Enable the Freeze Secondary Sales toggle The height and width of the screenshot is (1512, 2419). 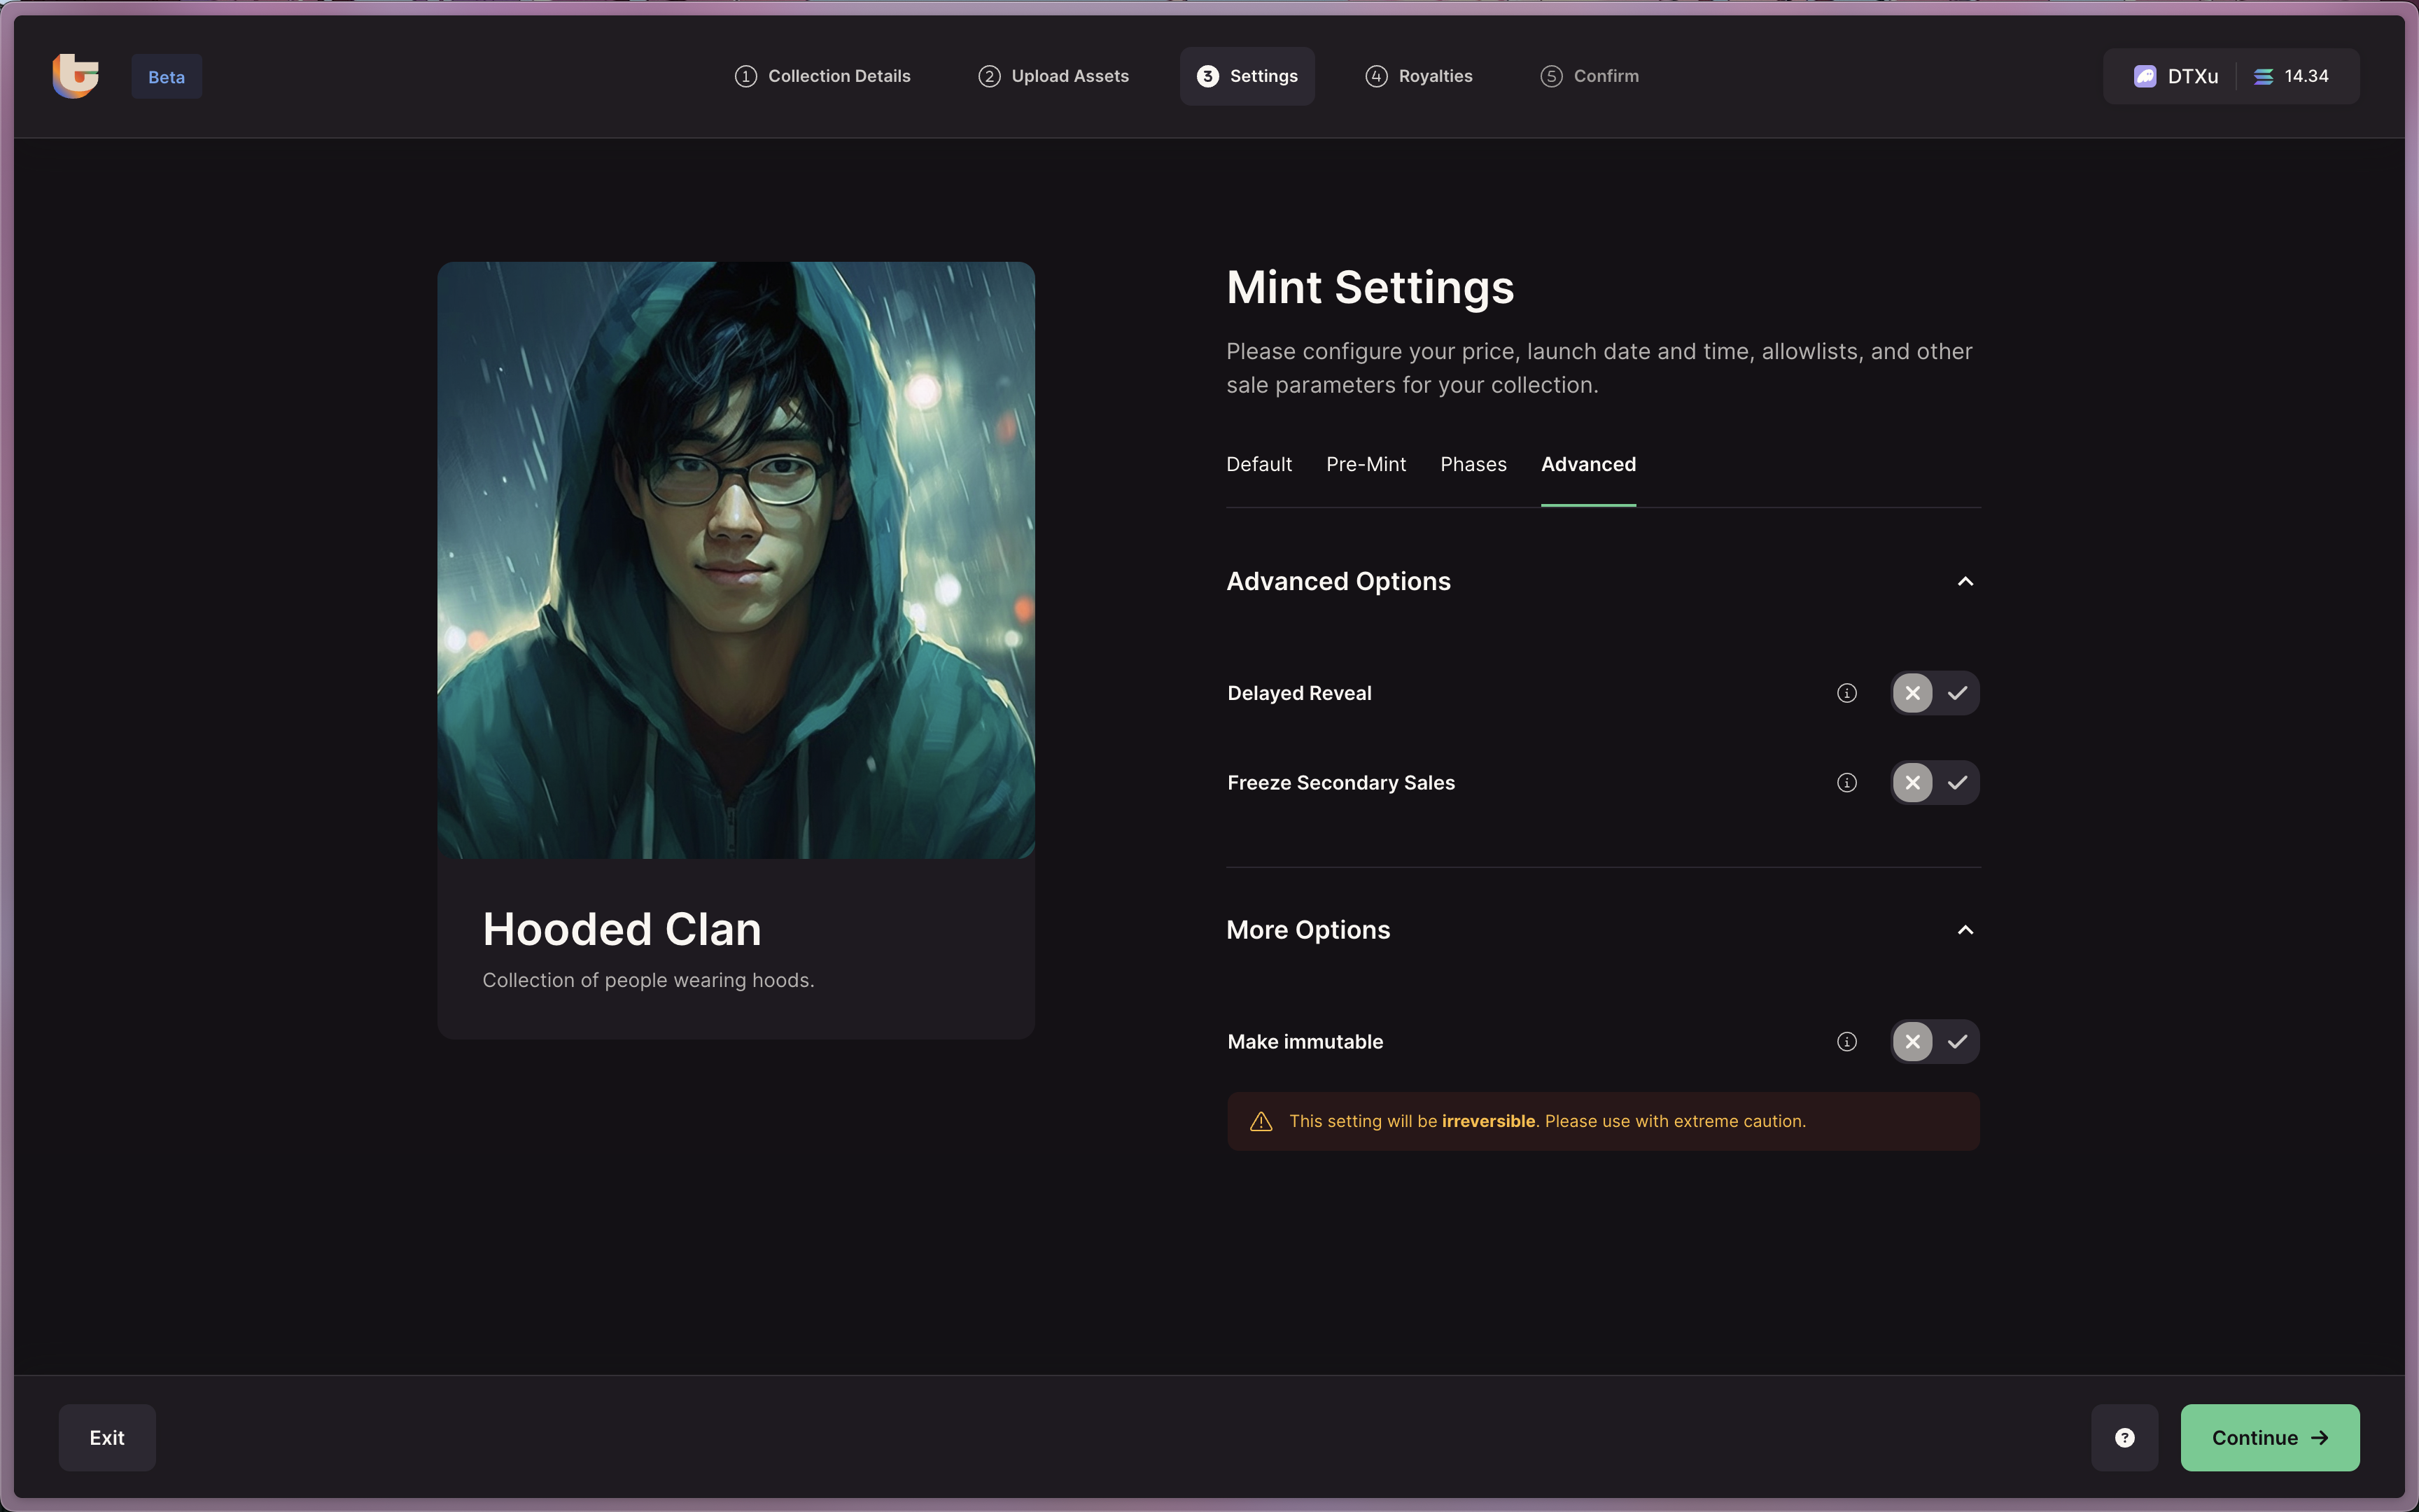click(1956, 783)
